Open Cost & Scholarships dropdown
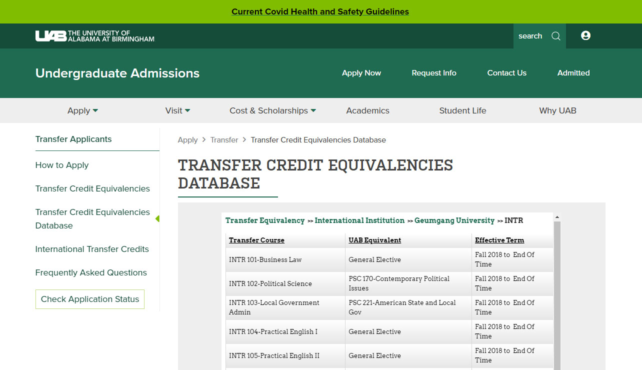 point(272,110)
